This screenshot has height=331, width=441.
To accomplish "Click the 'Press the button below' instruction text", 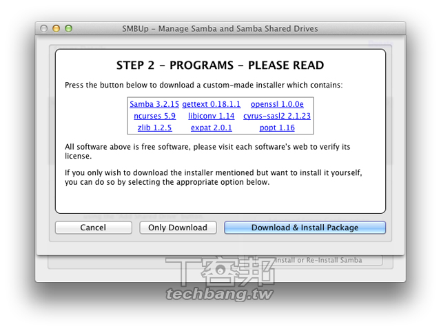I will click(x=204, y=86).
